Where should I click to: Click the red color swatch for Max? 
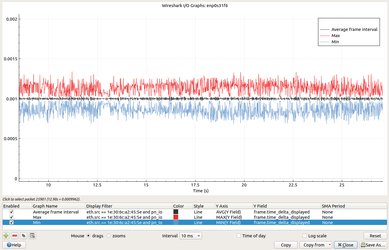coord(176,217)
